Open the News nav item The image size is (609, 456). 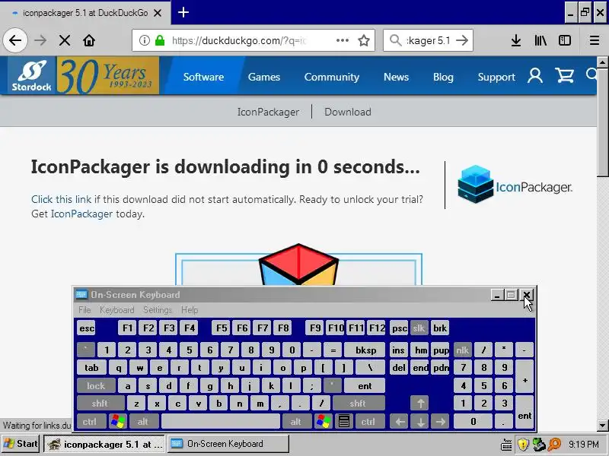click(396, 77)
